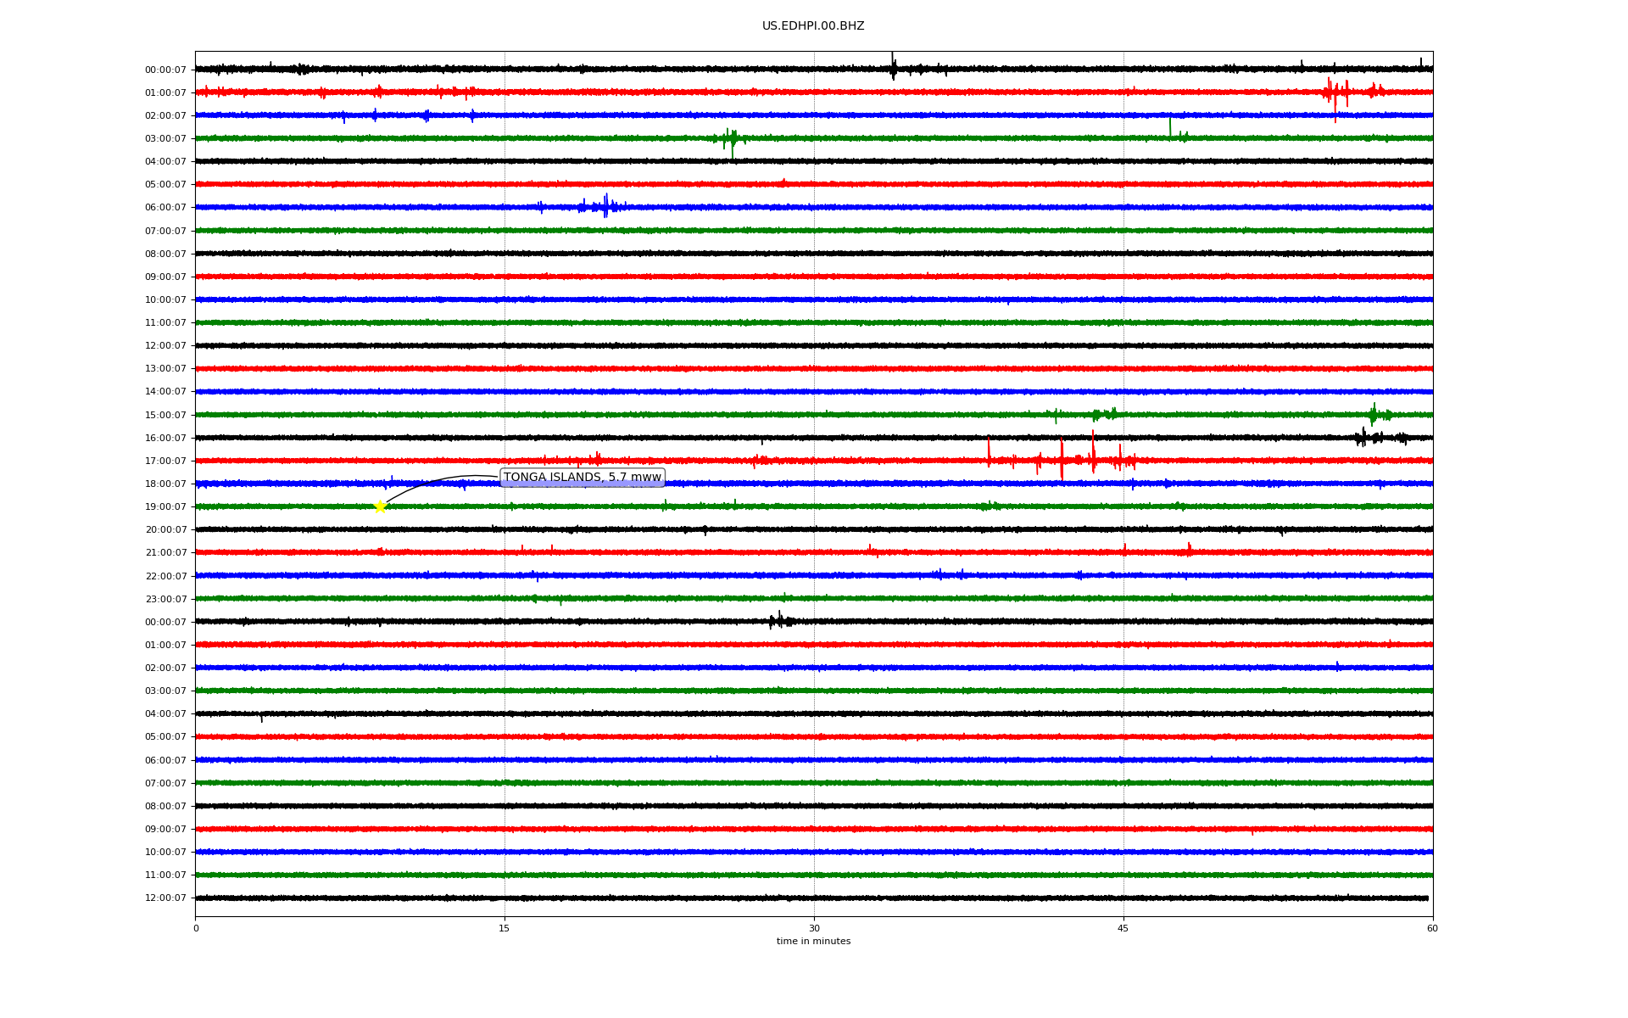Click the US.EDHPI.00.BHZ plot title

tap(813, 26)
